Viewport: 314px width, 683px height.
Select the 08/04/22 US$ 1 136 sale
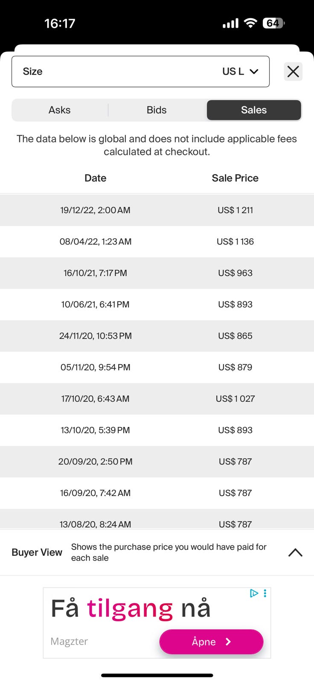point(157,242)
